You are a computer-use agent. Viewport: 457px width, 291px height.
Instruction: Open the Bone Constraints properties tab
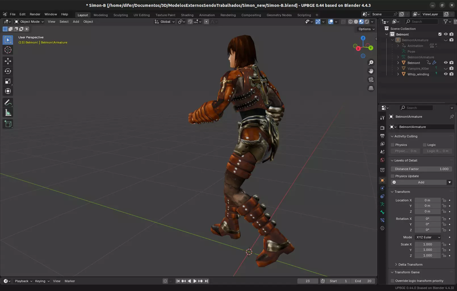click(382, 220)
